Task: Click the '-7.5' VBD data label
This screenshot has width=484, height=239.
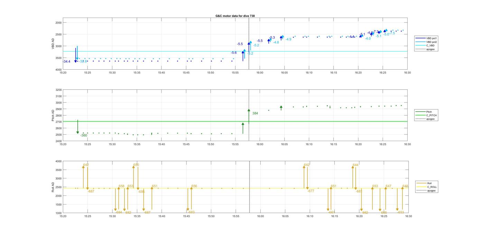Action: (392, 33)
